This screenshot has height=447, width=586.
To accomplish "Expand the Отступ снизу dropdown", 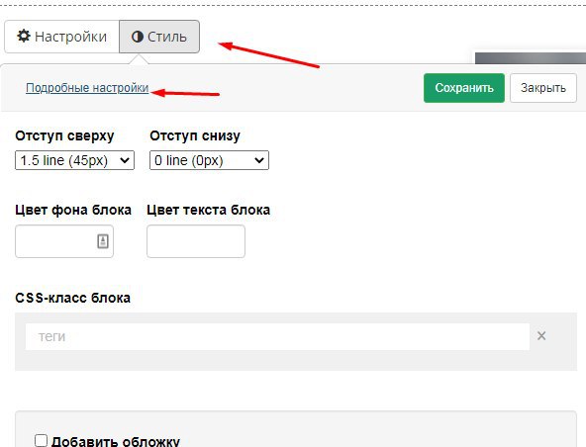I will click(209, 160).
